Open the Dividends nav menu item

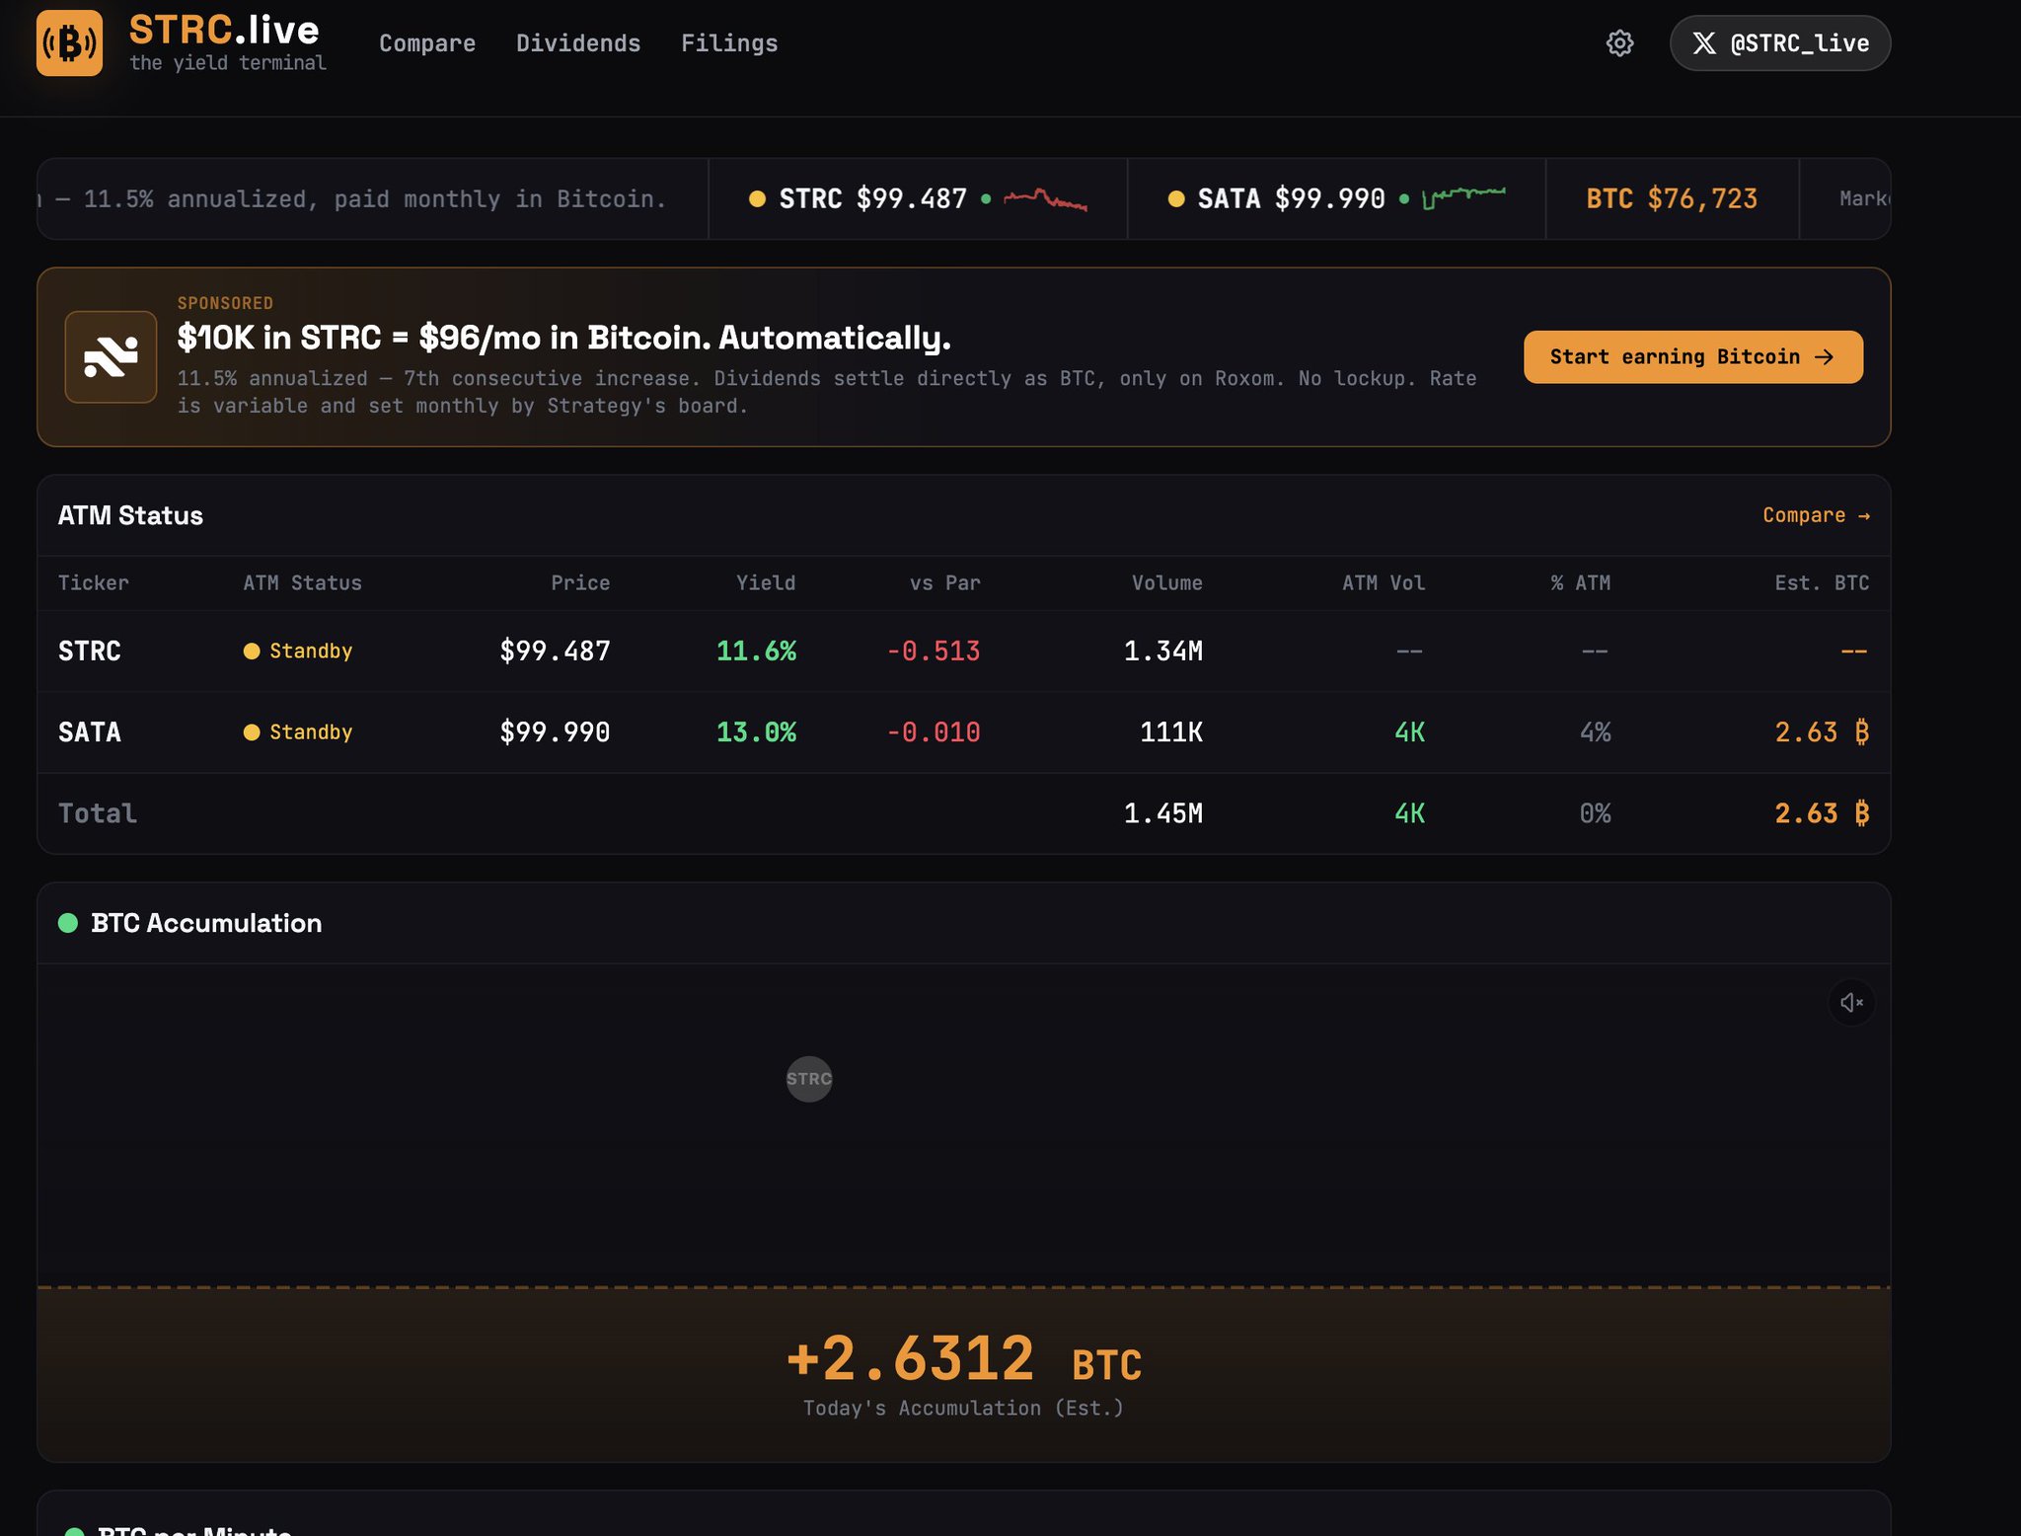coord(578,43)
